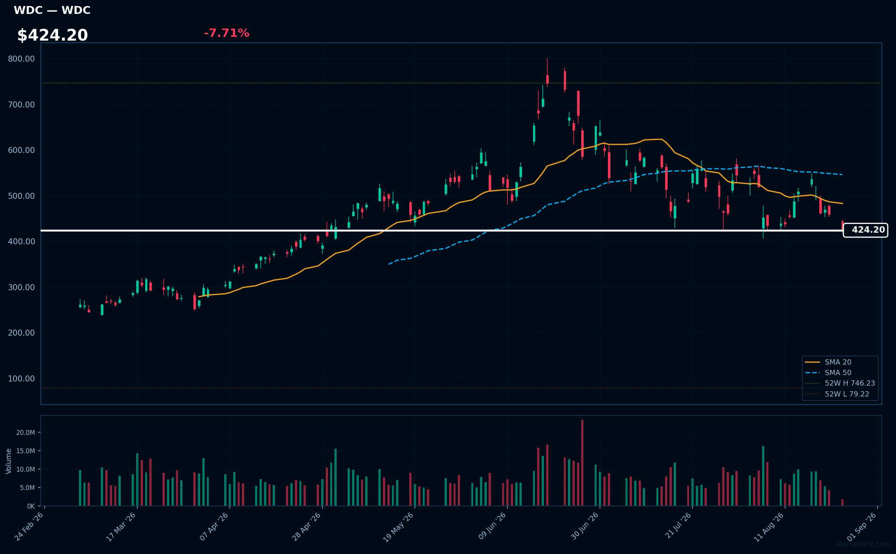896x554 pixels.
Task: Click the 15.0M volume axis label
Action: click(26, 451)
